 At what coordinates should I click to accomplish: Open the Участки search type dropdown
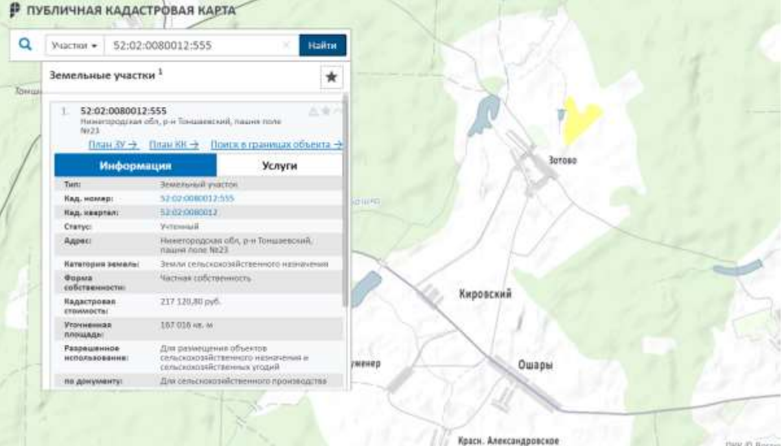pyautogui.click(x=73, y=46)
